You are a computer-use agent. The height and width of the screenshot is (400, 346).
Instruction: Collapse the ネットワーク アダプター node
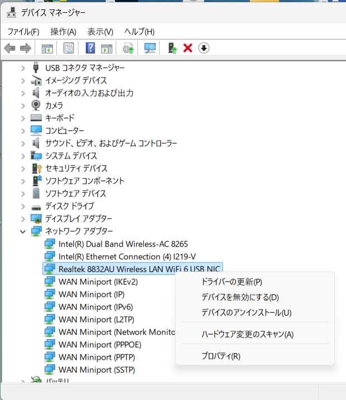(23, 232)
